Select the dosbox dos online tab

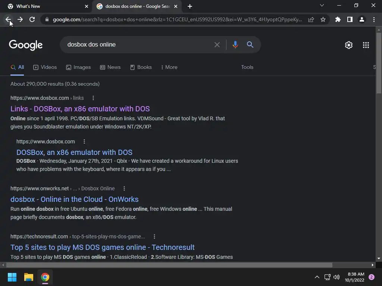click(137, 6)
